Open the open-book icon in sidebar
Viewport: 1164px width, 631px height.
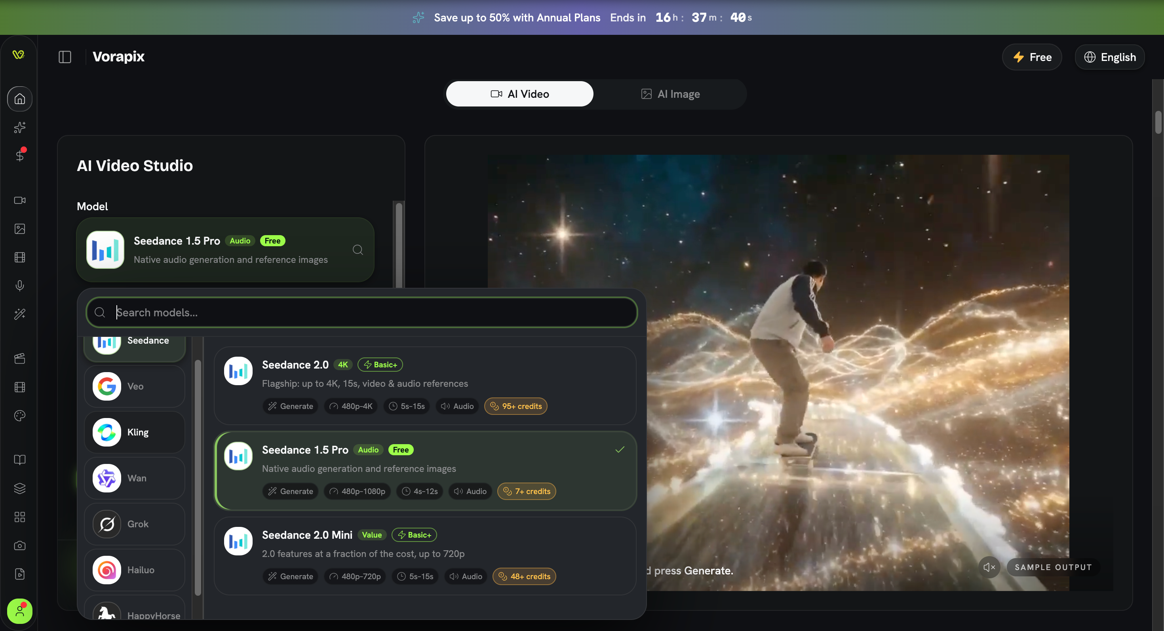click(x=19, y=460)
